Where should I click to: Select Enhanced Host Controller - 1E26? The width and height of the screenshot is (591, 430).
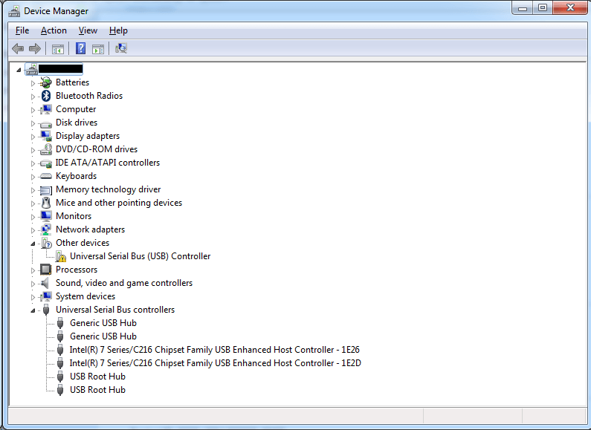214,350
